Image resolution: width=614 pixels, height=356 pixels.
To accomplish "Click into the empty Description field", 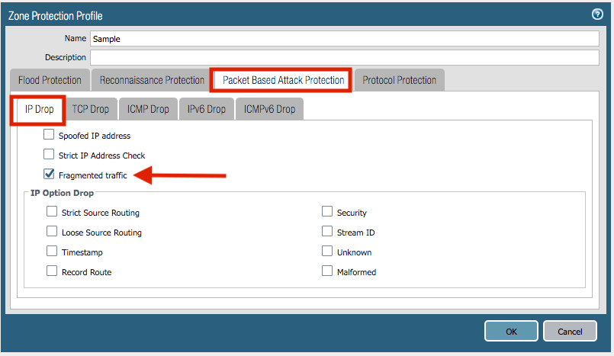I will pos(345,57).
